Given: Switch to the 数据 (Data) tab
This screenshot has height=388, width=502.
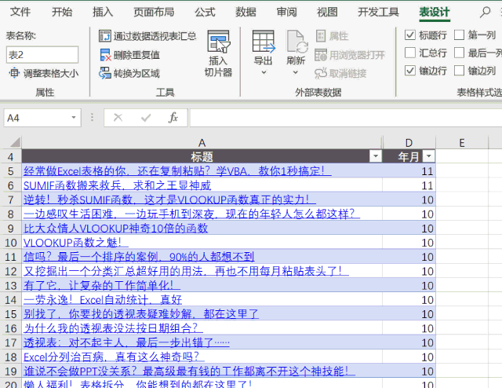Looking at the screenshot, I should tap(246, 13).
